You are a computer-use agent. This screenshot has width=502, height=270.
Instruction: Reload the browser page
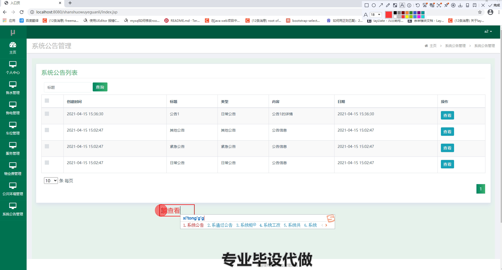(22, 12)
